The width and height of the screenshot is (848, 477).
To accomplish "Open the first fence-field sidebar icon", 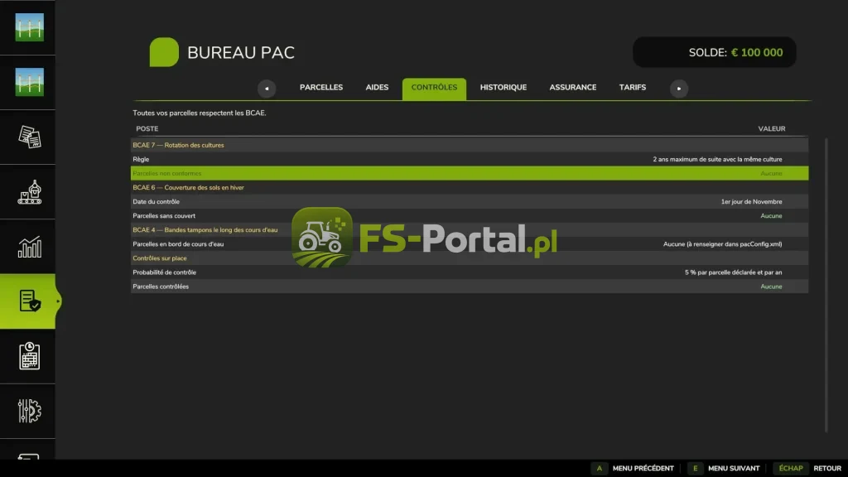I will click(29, 27).
